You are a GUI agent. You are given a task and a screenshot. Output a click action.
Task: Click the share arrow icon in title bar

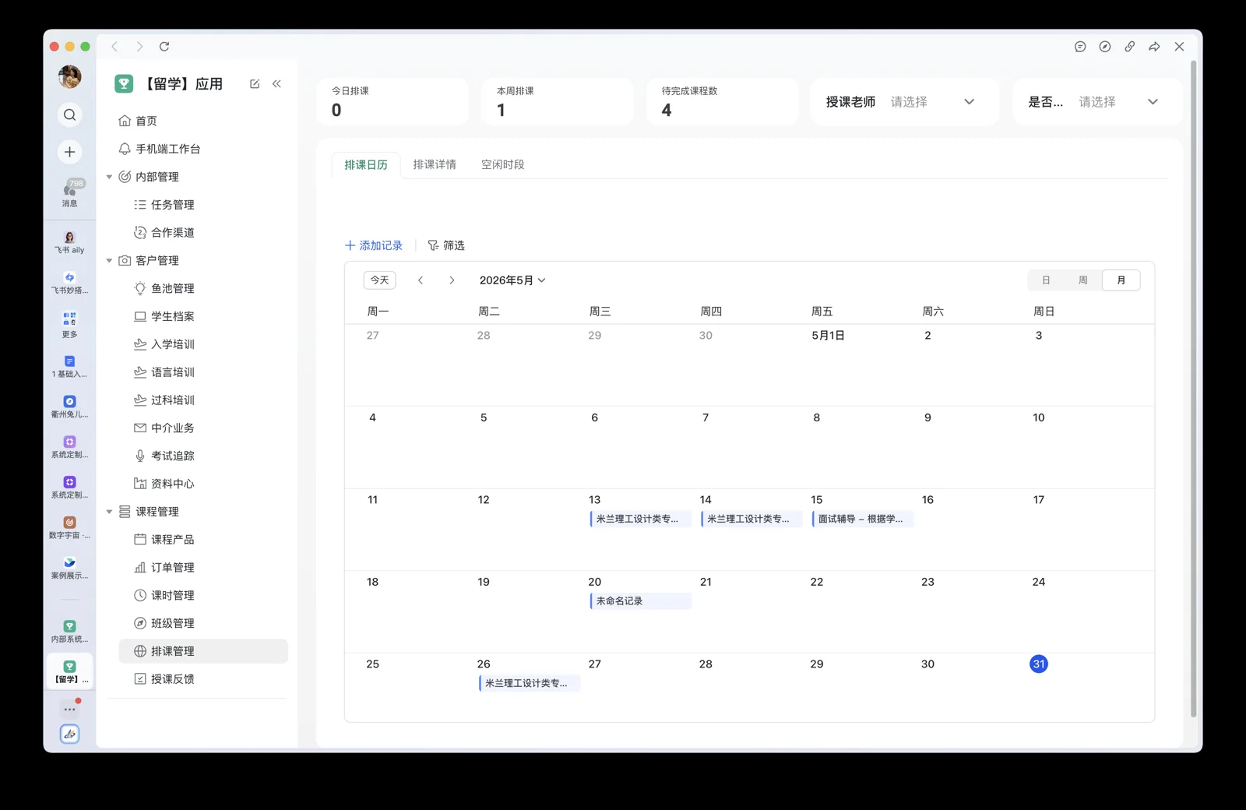coord(1155,47)
